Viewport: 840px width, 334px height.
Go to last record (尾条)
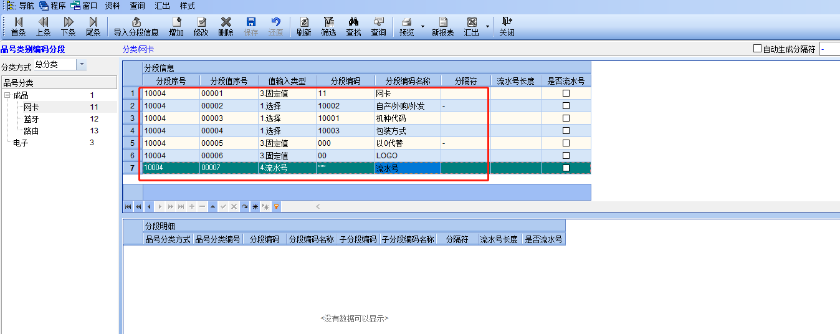[93, 27]
